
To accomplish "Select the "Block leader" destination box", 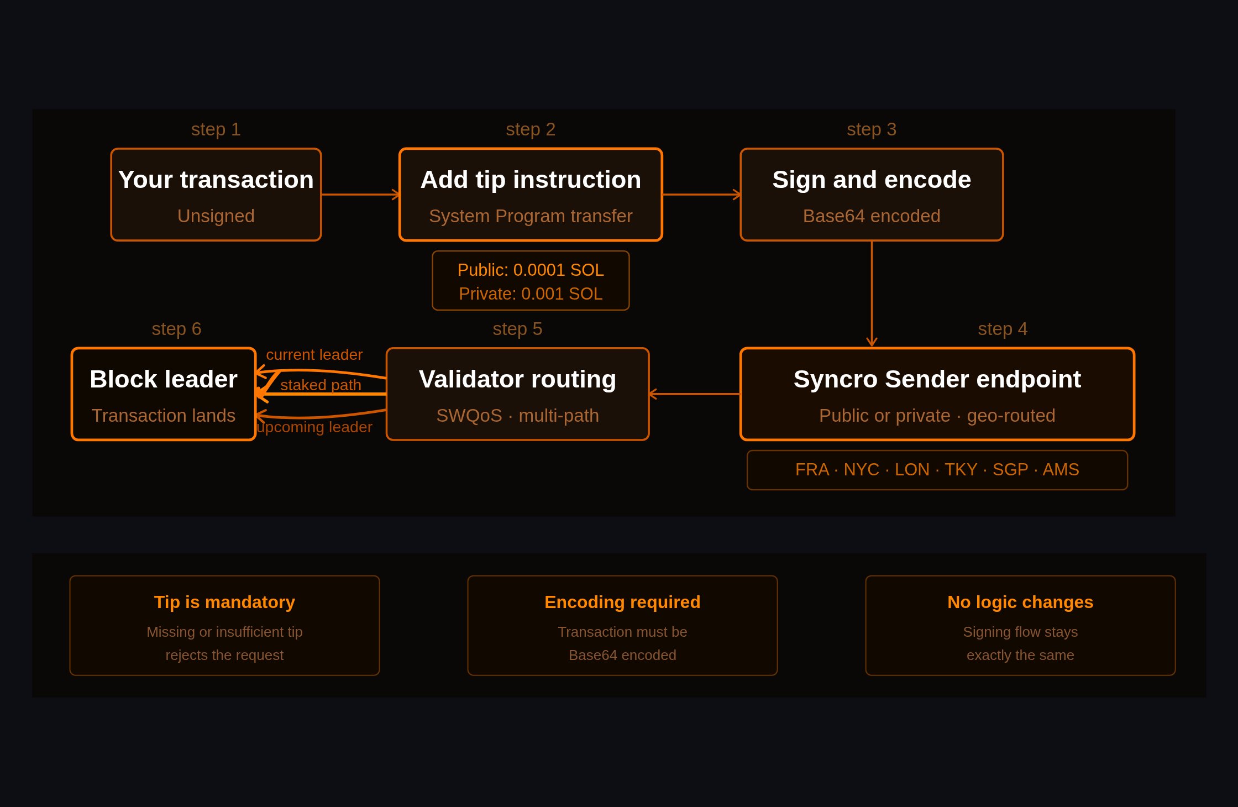I will click(163, 394).
